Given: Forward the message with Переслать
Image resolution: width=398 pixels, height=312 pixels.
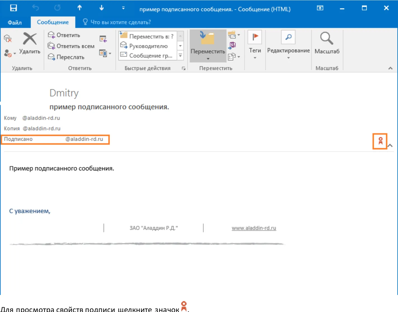Looking at the screenshot, I should click(66, 57).
